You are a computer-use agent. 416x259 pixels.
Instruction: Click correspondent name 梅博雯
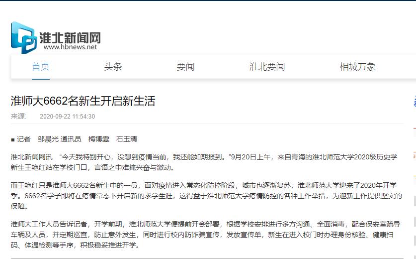[x=98, y=139]
